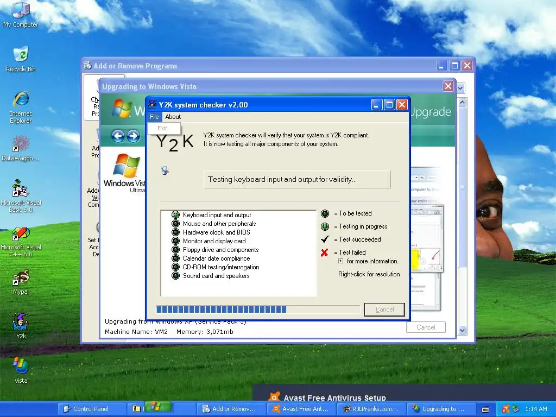Open the File menu in Y2K checker
Image resolution: width=556 pixels, height=417 pixels.
click(x=154, y=117)
